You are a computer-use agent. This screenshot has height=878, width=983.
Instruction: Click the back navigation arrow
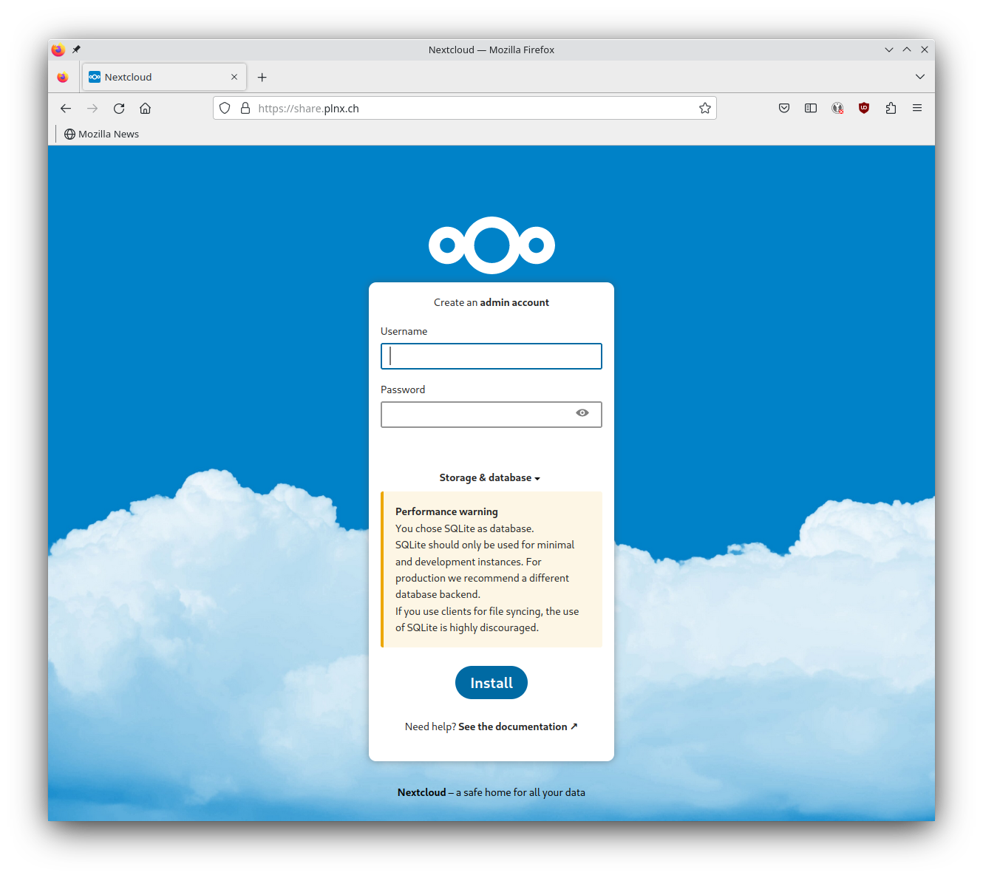65,108
